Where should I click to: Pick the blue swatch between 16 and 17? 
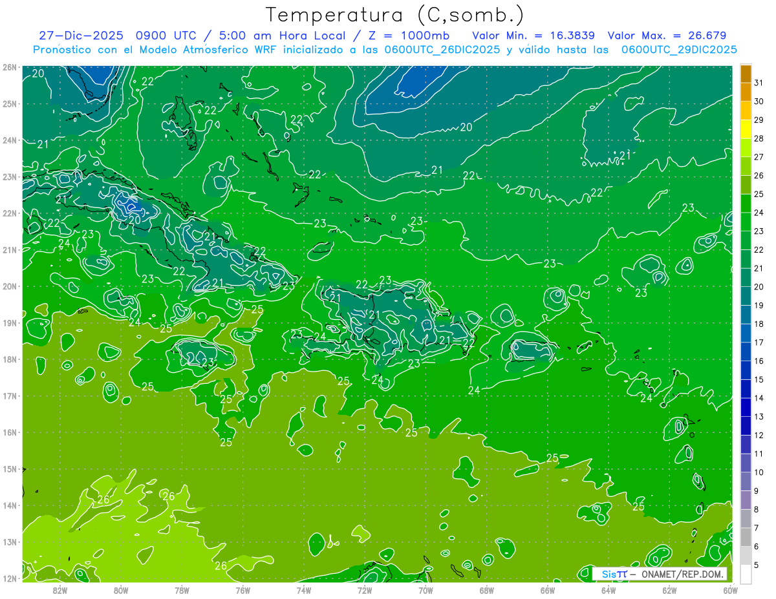click(x=746, y=352)
